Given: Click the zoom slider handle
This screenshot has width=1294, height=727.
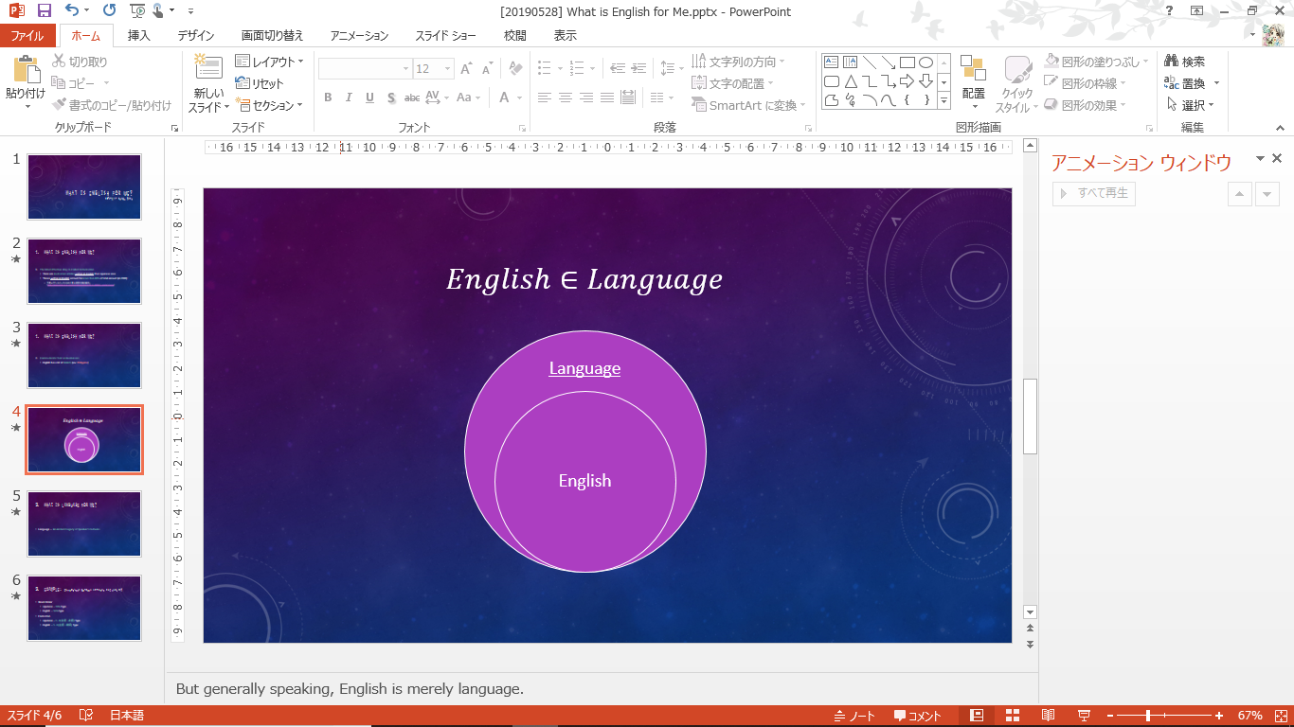Looking at the screenshot, I should pyautogui.click(x=1148, y=716).
